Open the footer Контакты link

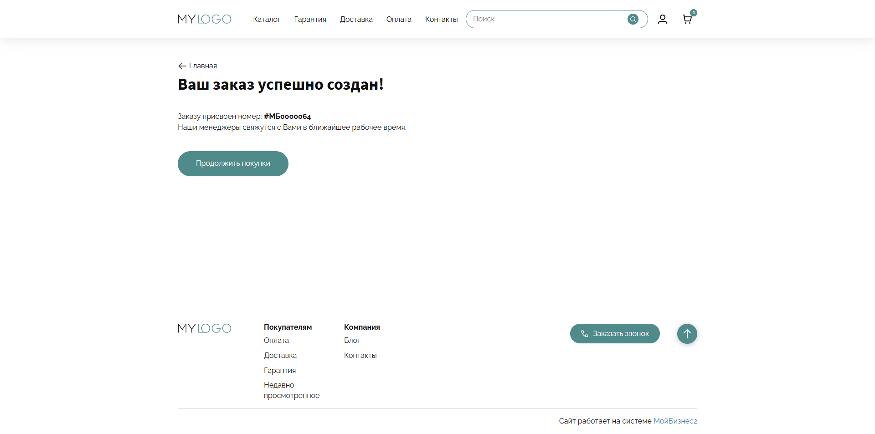click(360, 355)
